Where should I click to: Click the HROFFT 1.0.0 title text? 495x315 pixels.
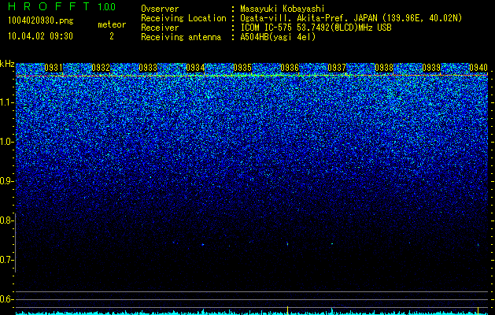[61, 6]
